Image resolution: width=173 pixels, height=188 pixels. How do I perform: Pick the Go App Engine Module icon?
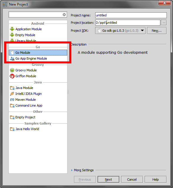coord(12,58)
